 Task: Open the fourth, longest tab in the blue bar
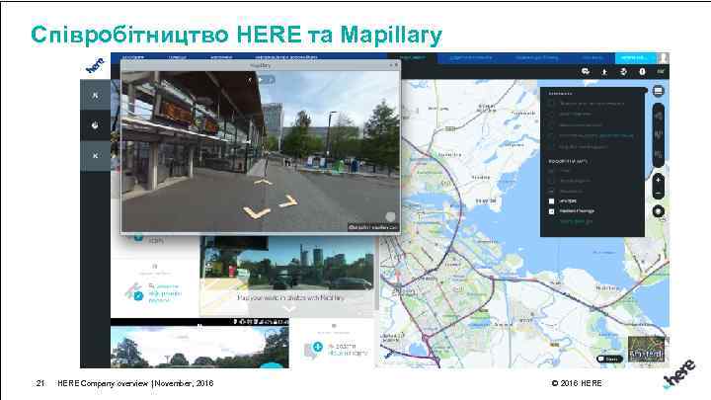point(286,57)
